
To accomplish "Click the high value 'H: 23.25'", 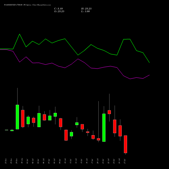I will pyautogui.click(x=86, y=9).
